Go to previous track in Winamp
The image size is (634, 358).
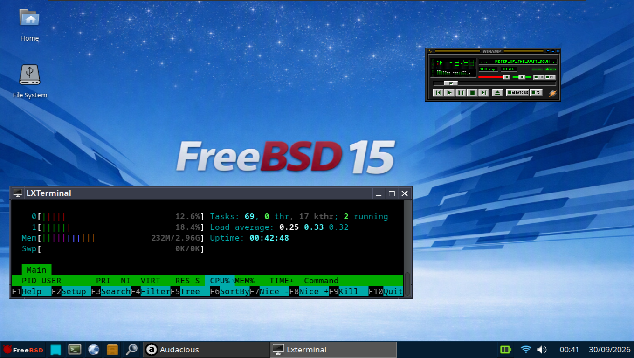pyautogui.click(x=438, y=93)
